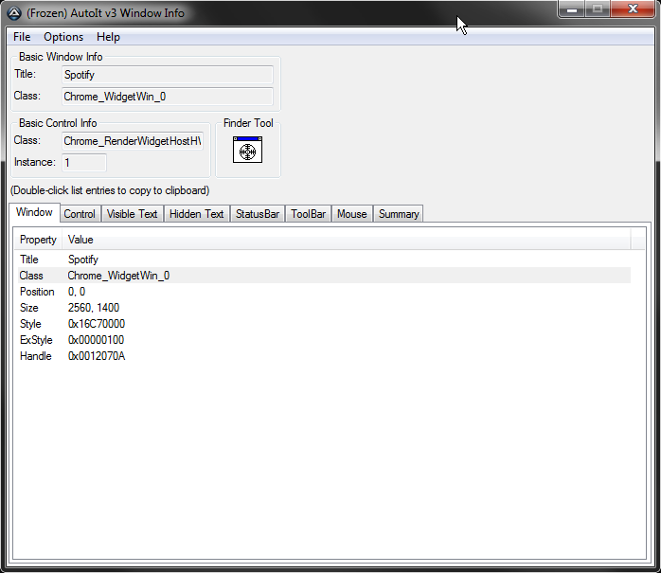Select the ExStyle row value 0x00000100

[x=96, y=340]
